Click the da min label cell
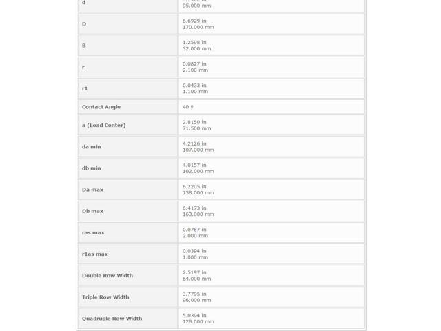 coord(127,147)
